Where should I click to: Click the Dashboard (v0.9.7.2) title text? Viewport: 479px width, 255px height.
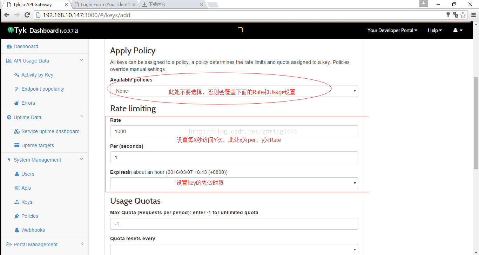click(54, 31)
